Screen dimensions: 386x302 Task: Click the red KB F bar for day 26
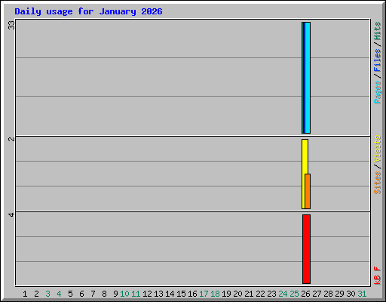306,249
